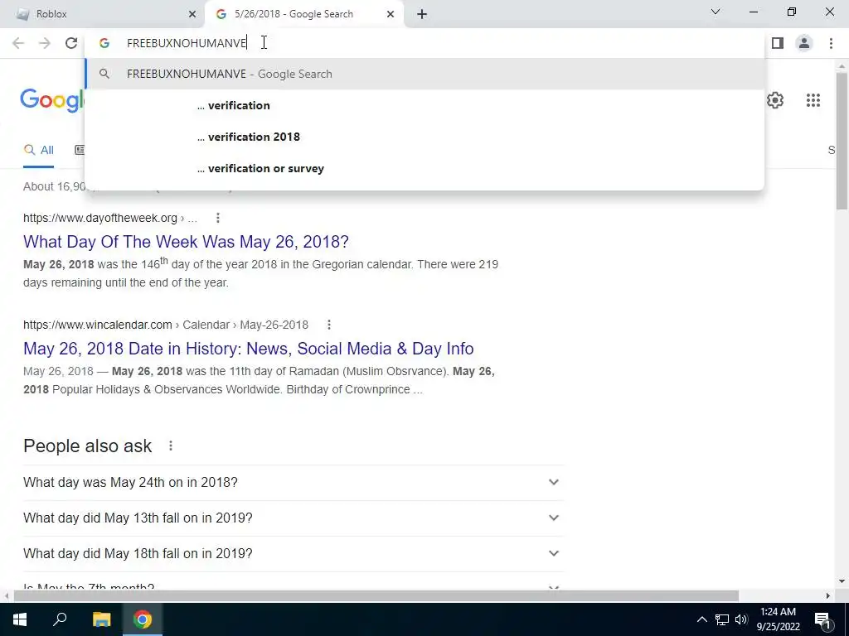This screenshot has height=636, width=849.
Task: Close the 5/26/2018 Google Search tab
Action: coord(391,15)
